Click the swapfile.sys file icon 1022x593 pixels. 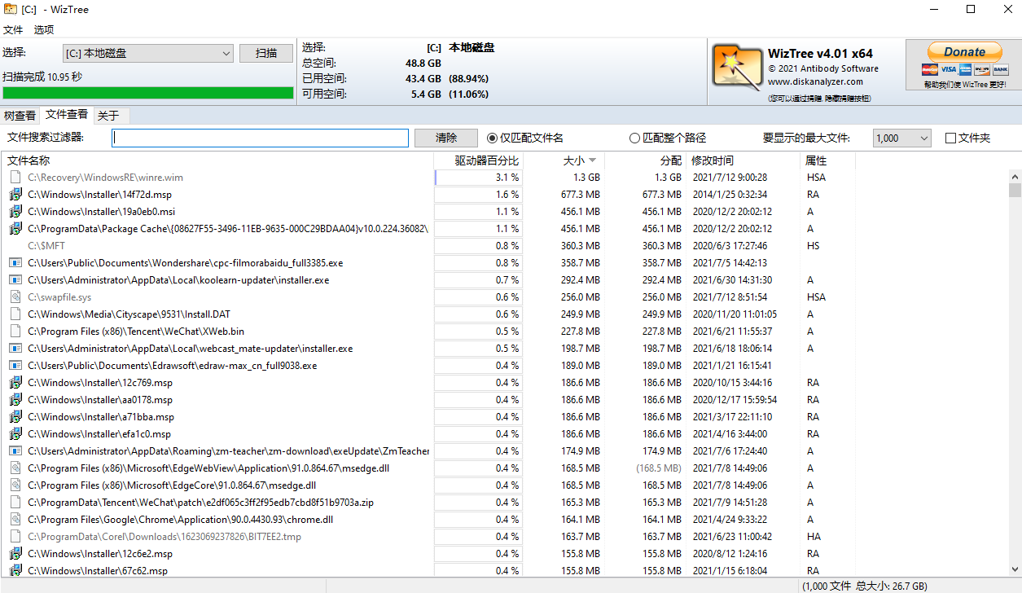point(15,297)
